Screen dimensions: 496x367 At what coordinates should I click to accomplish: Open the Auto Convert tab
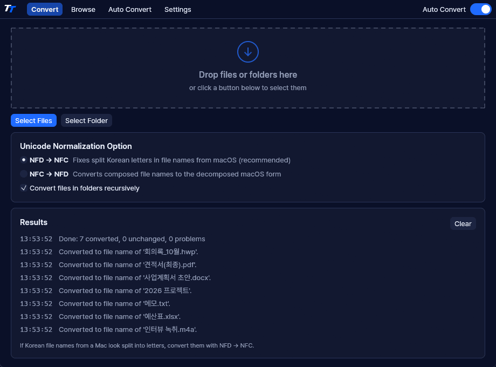[x=130, y=10]
